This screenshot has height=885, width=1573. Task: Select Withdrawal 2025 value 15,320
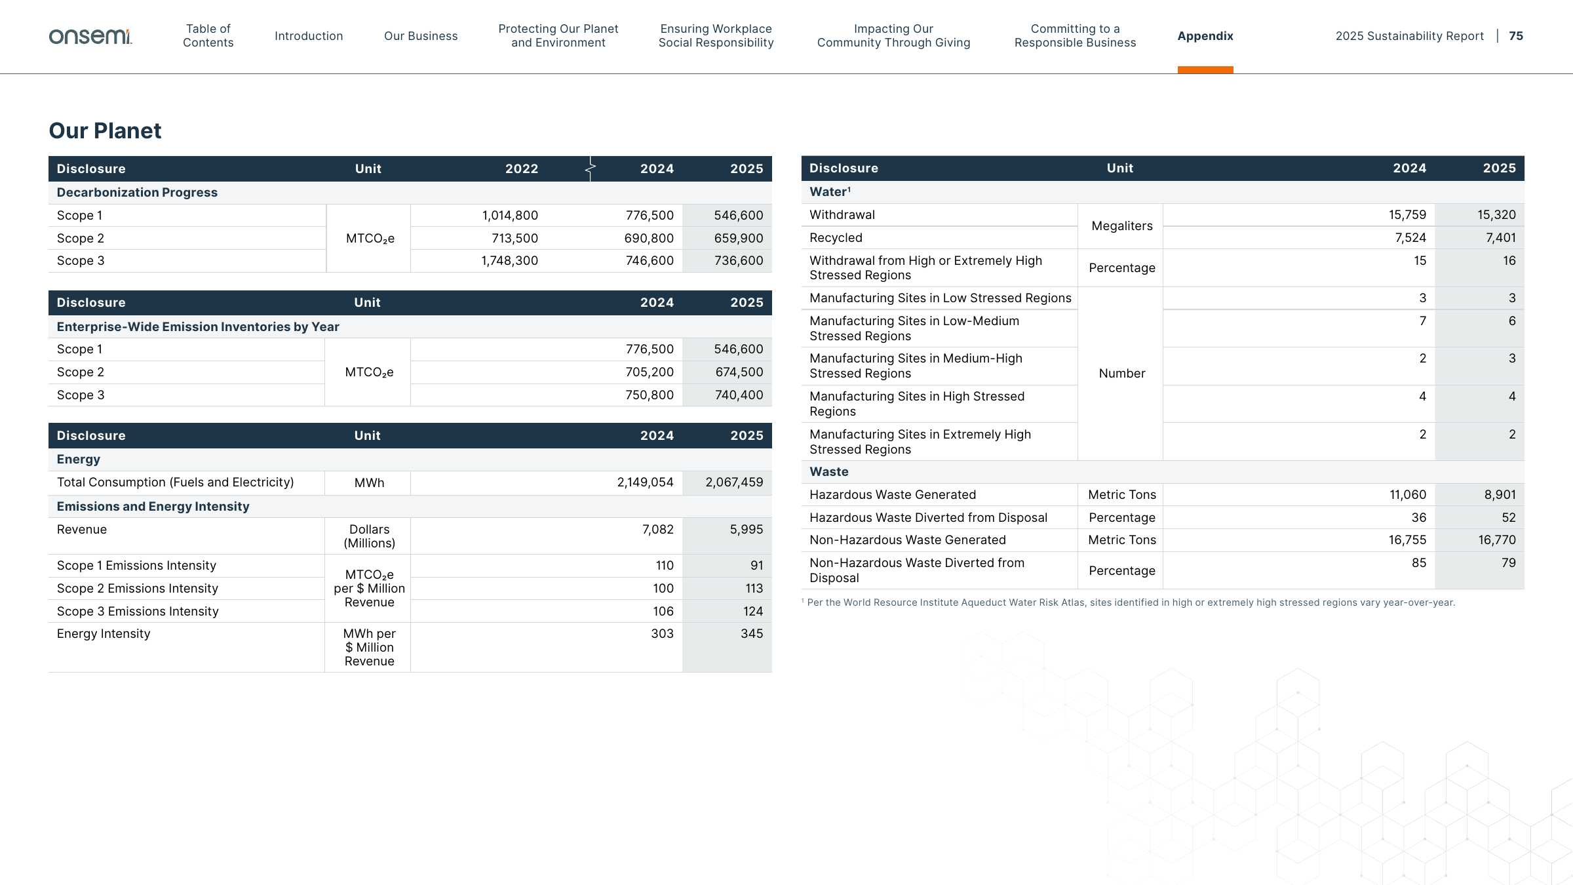point(1496,215)
